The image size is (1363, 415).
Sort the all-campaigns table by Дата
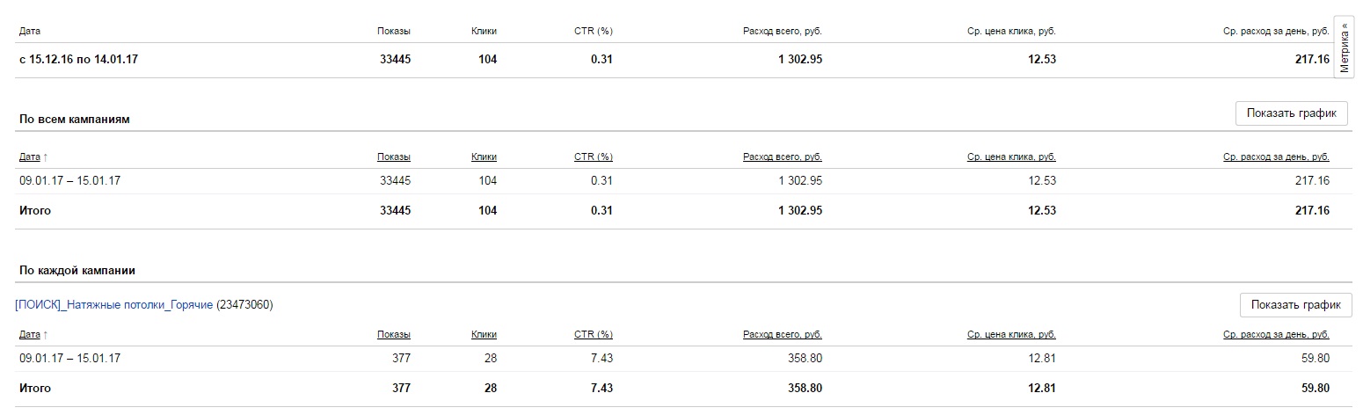coord(30,157)
